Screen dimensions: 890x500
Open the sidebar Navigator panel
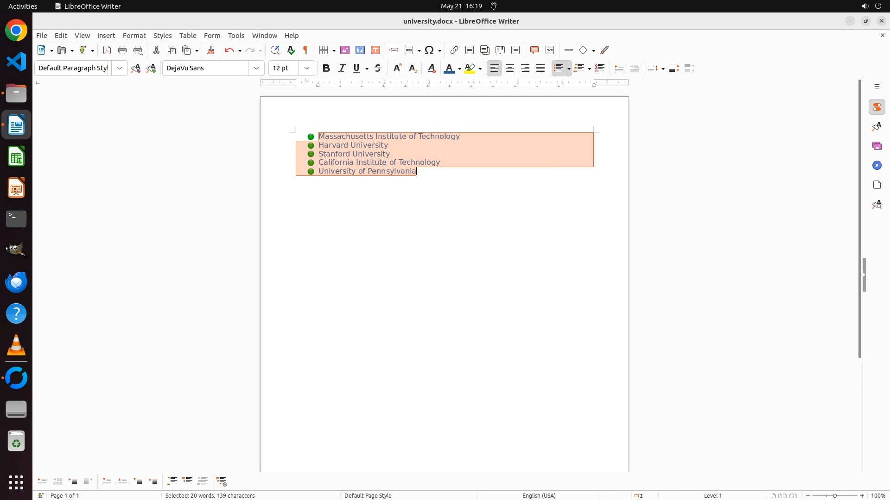pos(877,165)
